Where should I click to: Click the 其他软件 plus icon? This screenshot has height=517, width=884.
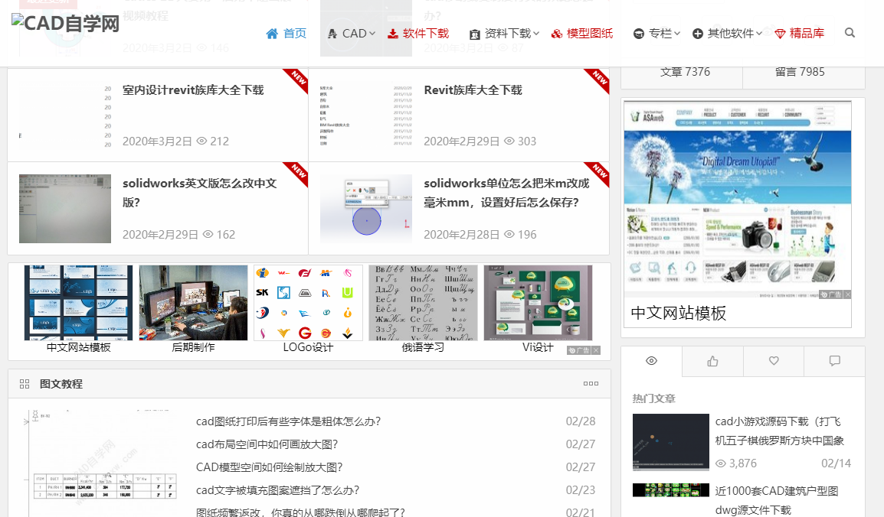(697, 33)
